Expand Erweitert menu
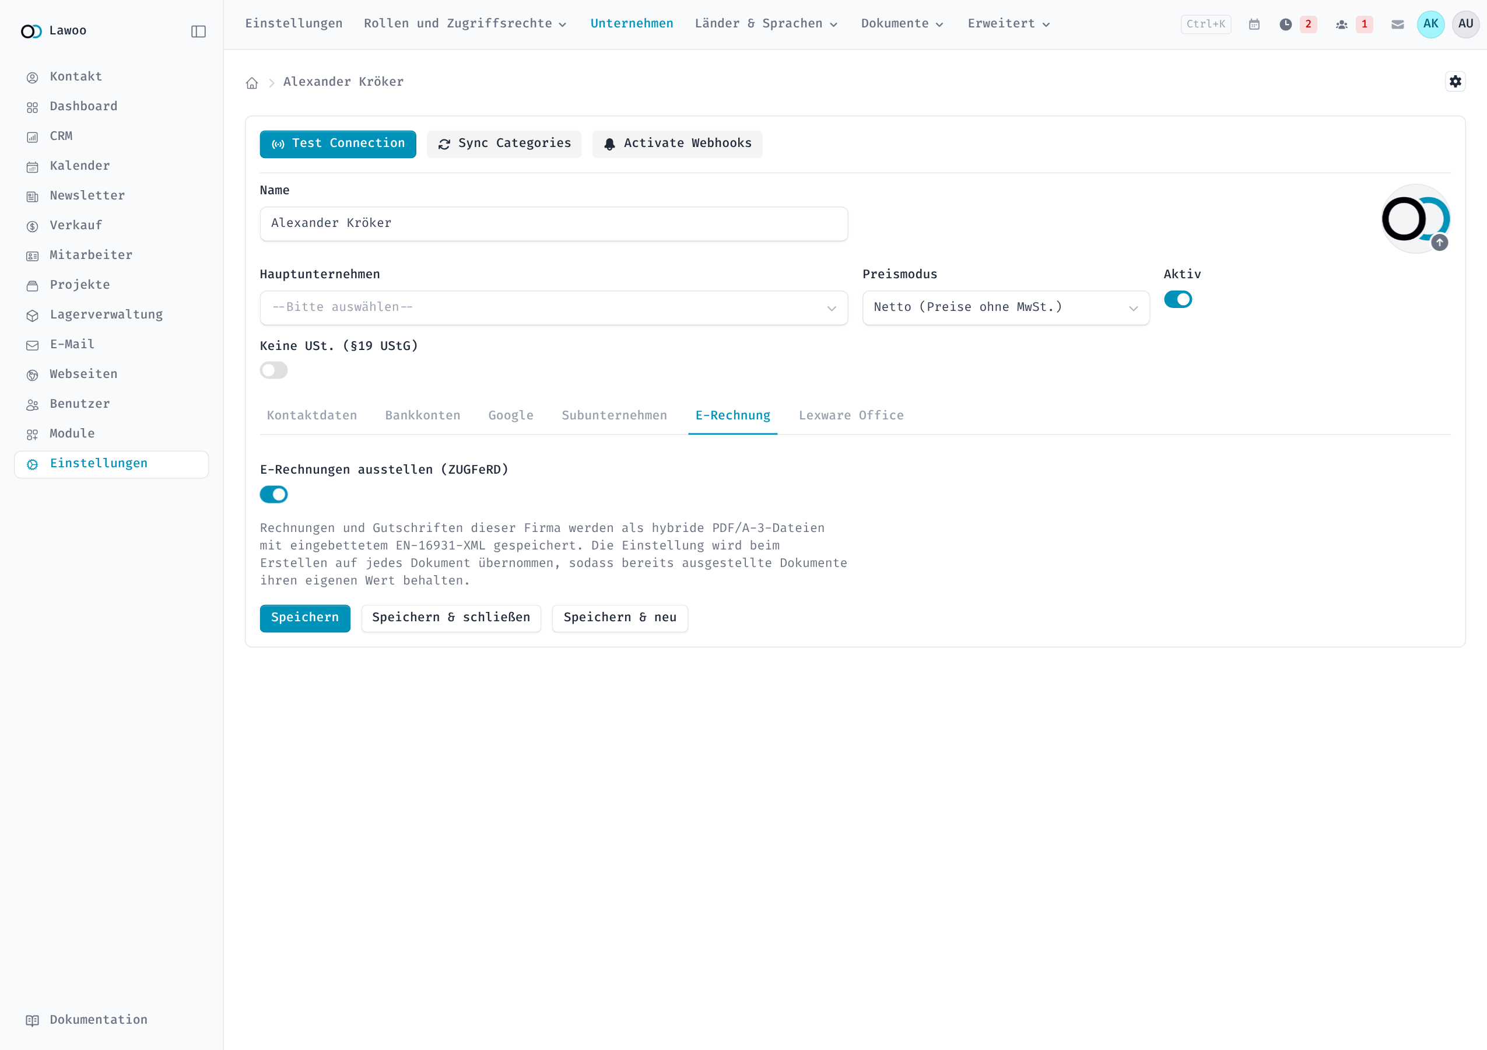This screenshot has width=1487, height=1050. click(x=1009, y=24)
